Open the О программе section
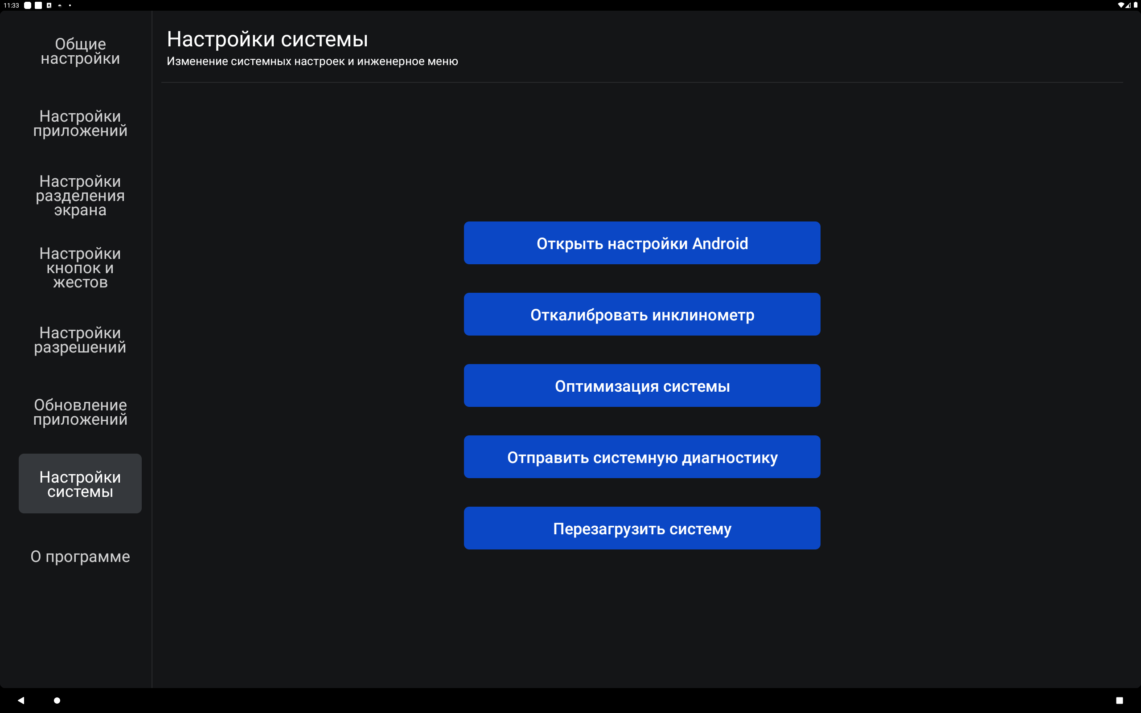The width and height of the screenshot is (1141, 713). click(x=80, y=557)
